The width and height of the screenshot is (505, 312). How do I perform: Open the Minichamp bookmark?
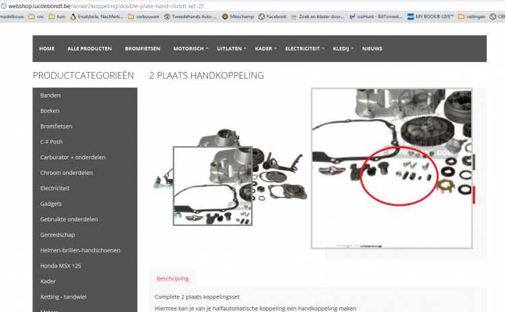[x=238, y=17]
